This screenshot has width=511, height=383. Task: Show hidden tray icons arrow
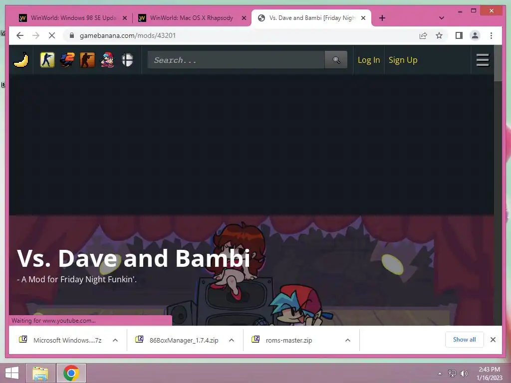[x=440, y=374]
